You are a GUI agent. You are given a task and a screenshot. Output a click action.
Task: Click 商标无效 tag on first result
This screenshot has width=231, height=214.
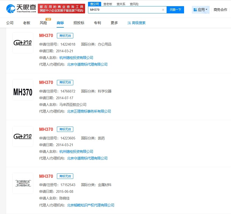coord(65,35)
